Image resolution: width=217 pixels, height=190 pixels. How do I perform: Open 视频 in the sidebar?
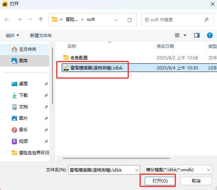[x=23, y=141]
